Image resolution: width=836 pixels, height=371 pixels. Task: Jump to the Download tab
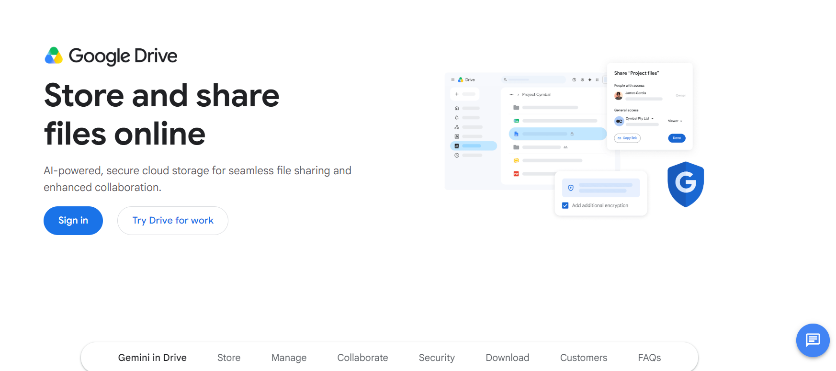tap(508, 358)
